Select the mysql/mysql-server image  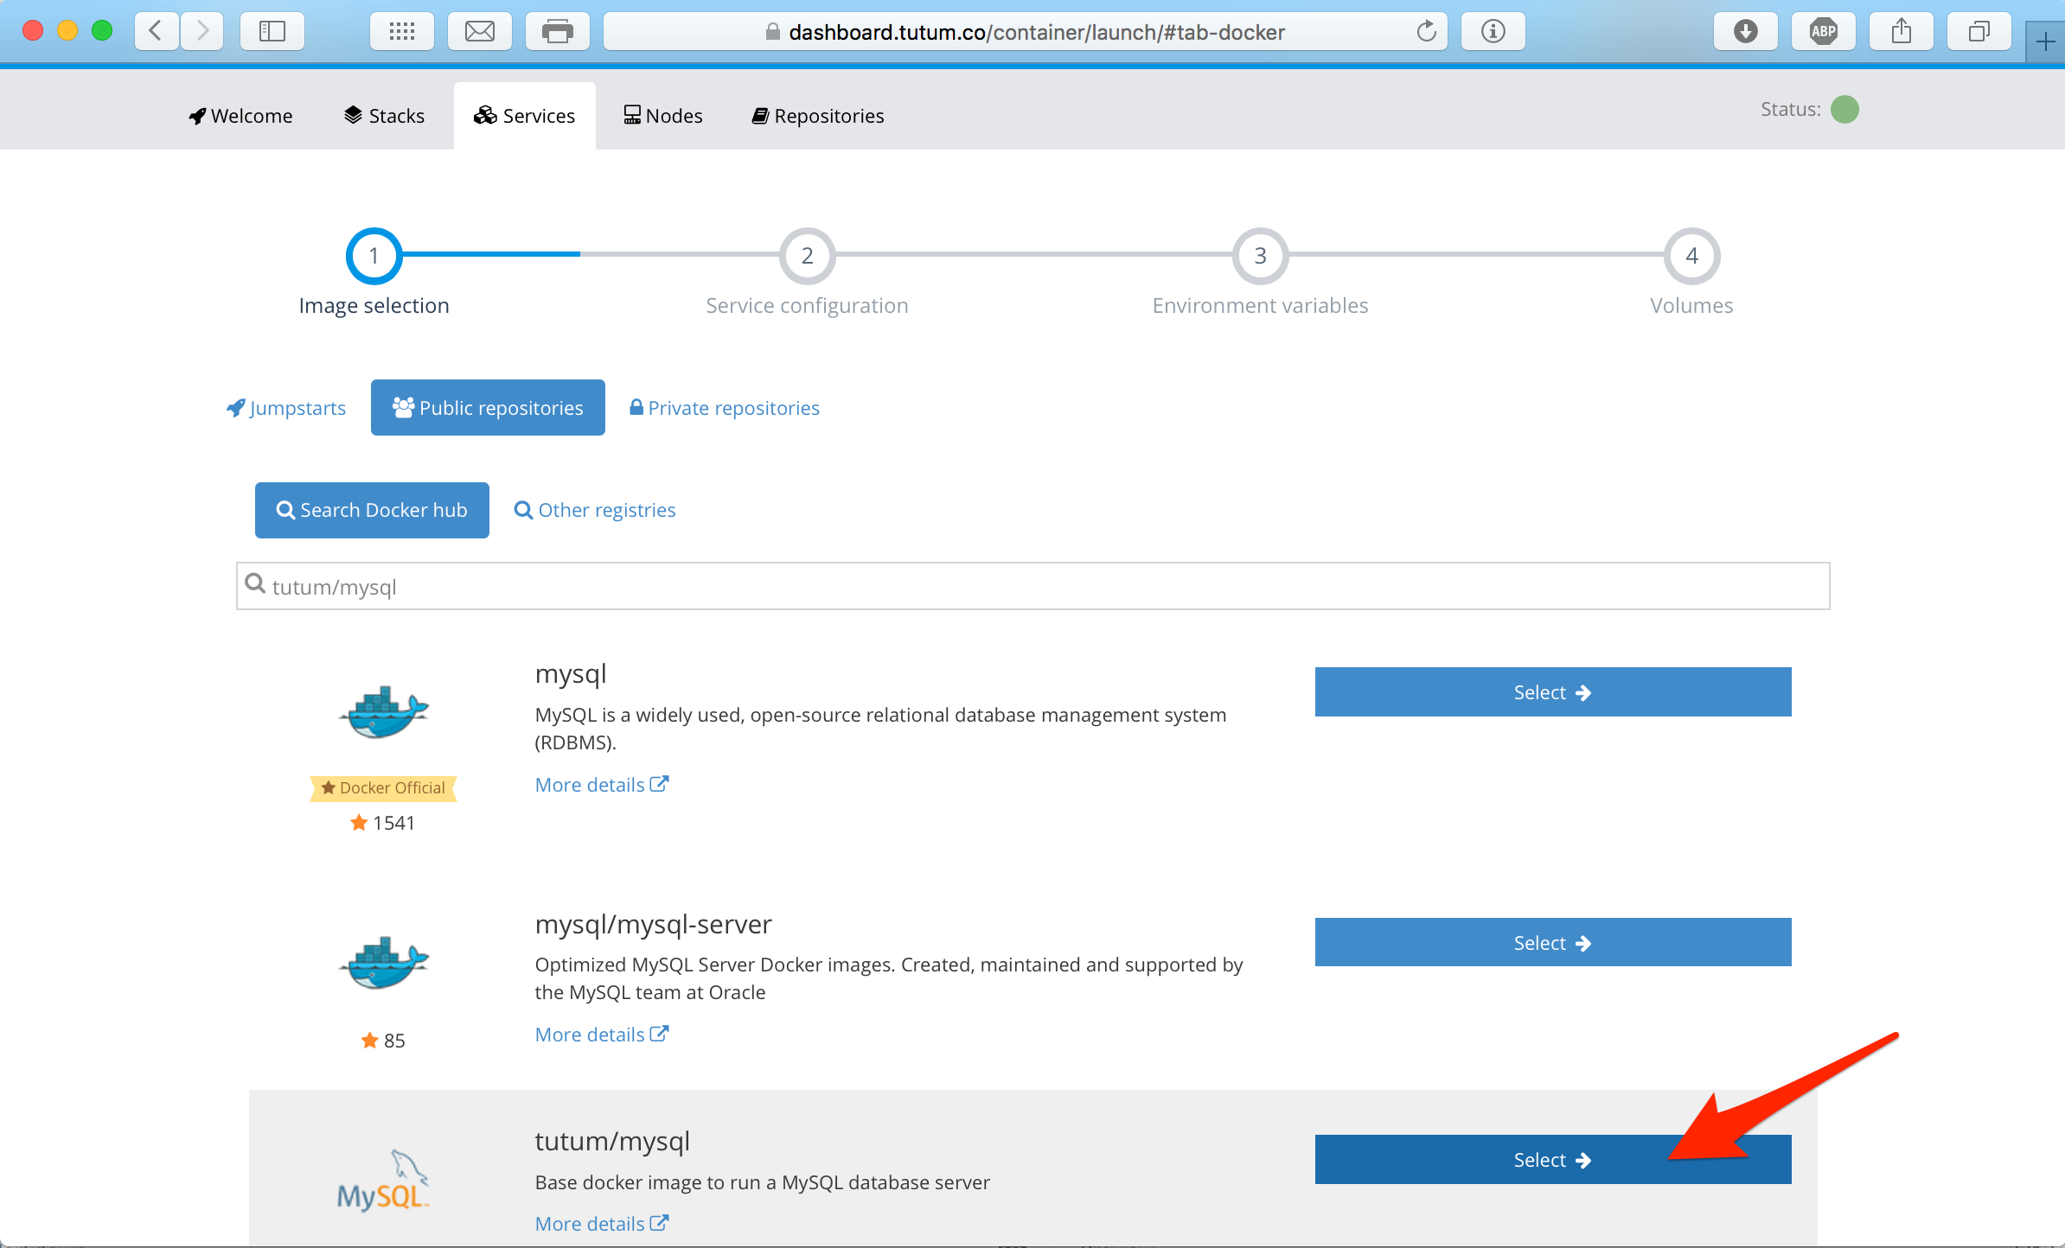(1553, 943)
